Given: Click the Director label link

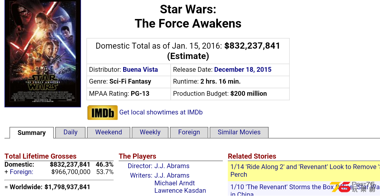Looking at the screenshot, I should point(140,166).
